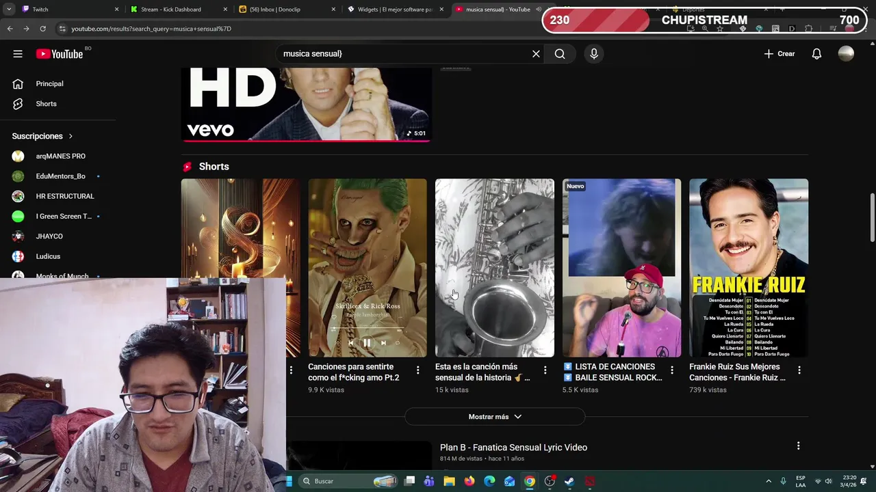
Task: Click the browser address bar URL
Action: pyautogui.click(x=151, y=29)
